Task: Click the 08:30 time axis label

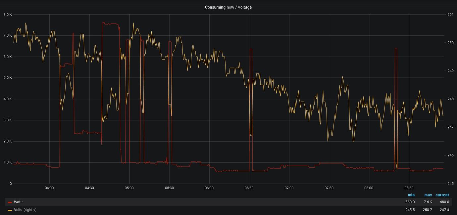Action: coord(410,188)
